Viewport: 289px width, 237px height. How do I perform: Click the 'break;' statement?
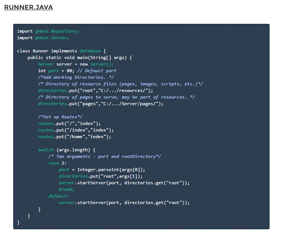(x=67, y=189)
